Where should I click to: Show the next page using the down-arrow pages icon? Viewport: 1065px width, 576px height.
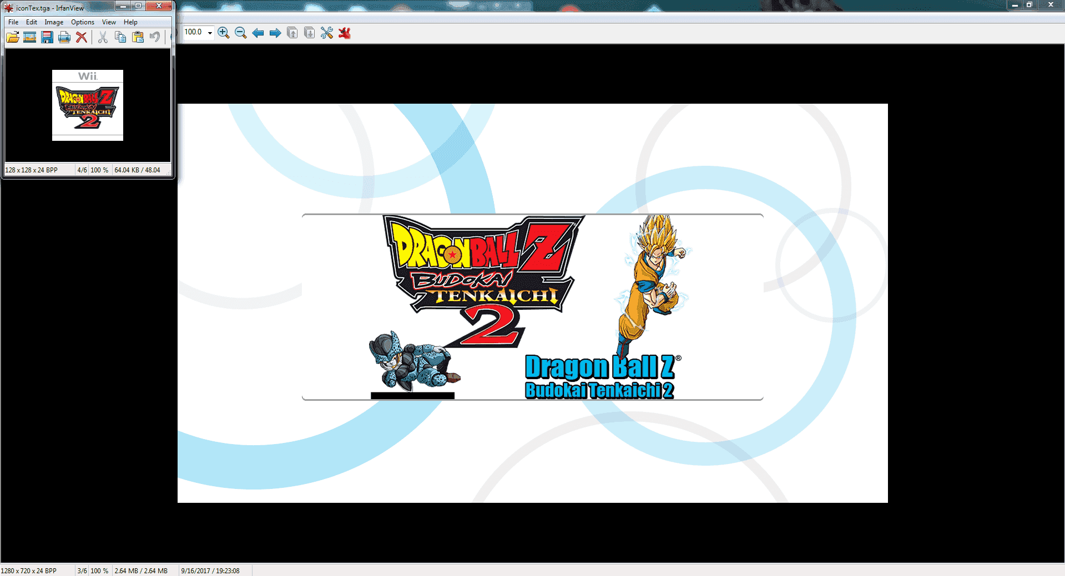310,33
